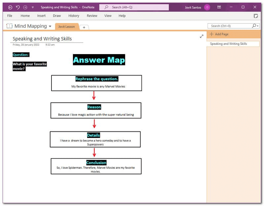The image size is (264, 206).
Task: Click the Conclusion heading
Action: click(x=96, y=162)
